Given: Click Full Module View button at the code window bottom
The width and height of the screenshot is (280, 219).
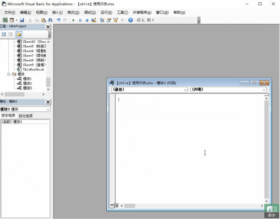Looking at the screenshot, I should pos(117,205).
